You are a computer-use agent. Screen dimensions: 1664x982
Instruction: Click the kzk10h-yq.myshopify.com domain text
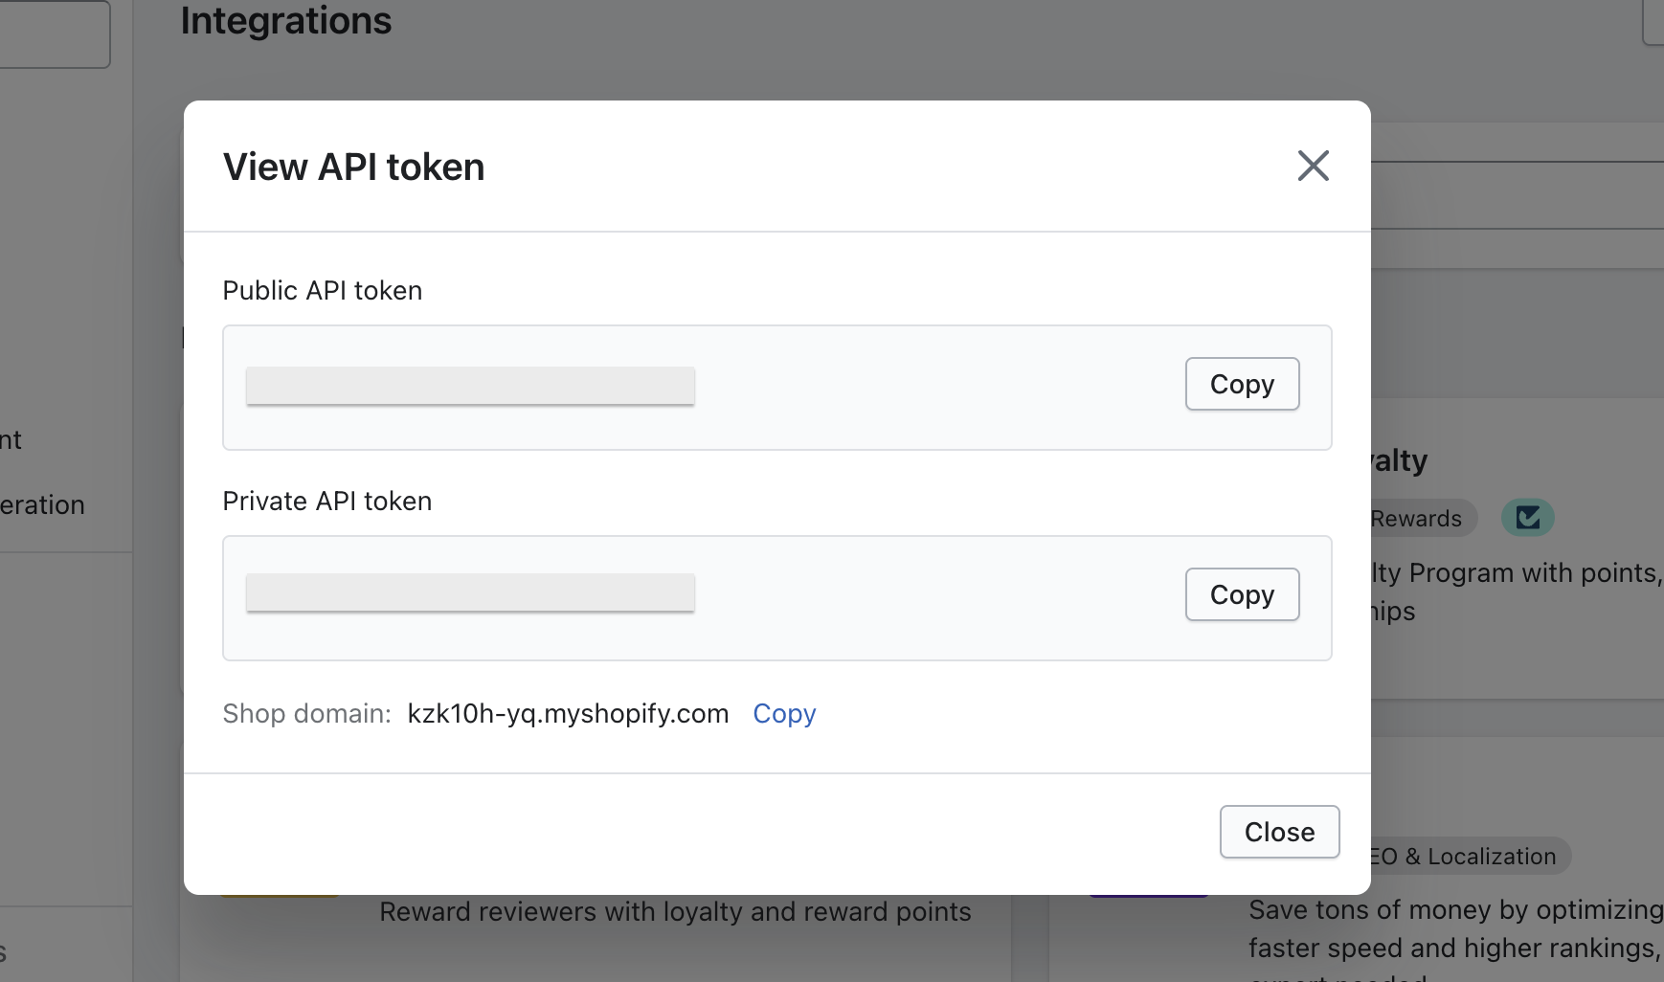point(568,714)
